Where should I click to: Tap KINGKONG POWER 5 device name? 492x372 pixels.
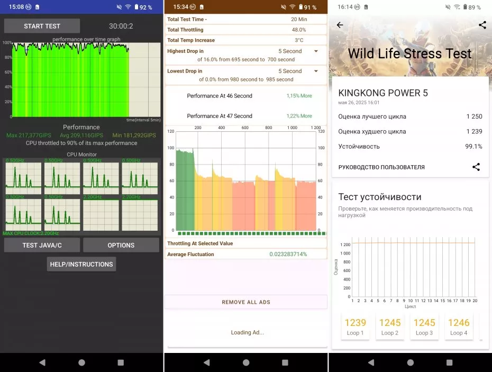(383, 93)
